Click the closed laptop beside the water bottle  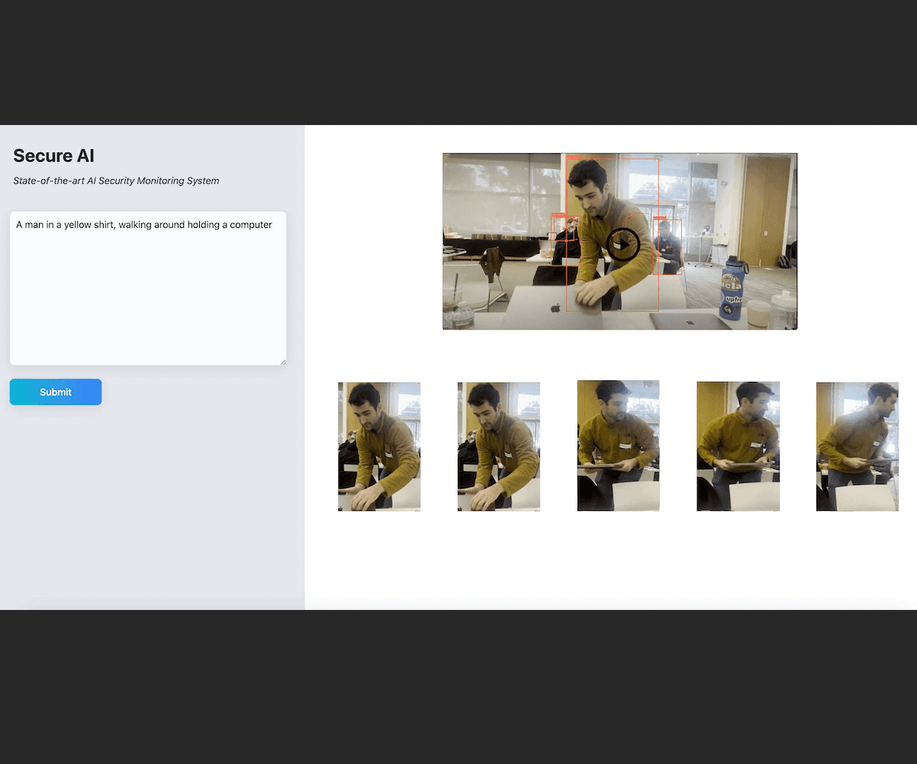685,321
